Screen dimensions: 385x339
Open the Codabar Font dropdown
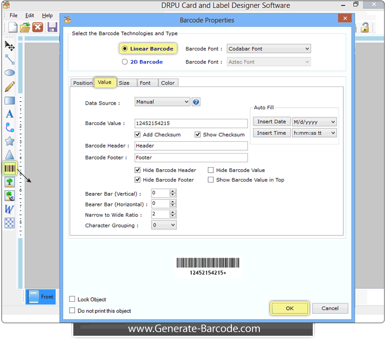click(269, 49)
